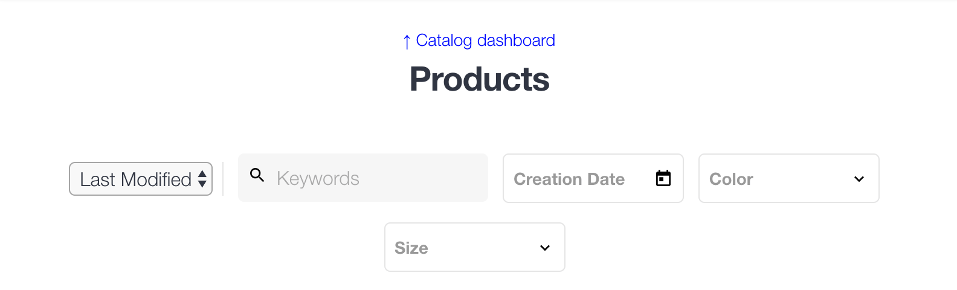This screenshot has width=957, height=290.
Task: Click the Size placeholder label
Action: click(x=411, y=248)
